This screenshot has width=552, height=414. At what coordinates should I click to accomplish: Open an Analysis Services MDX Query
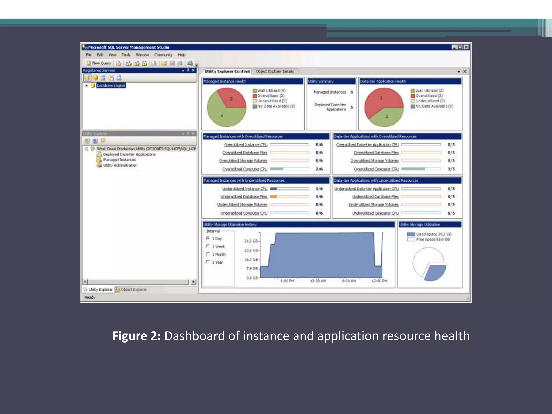click(x=129, y=63)
